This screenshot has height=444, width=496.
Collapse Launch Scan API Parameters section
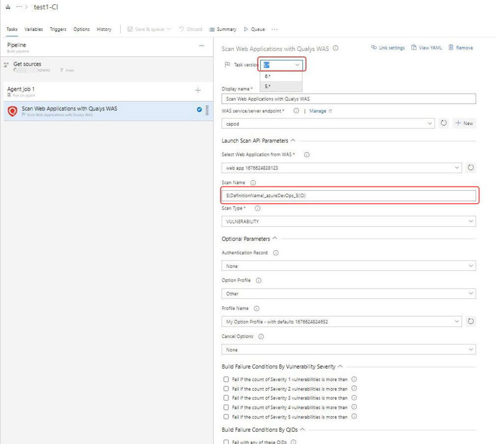(x=293, y=140)
